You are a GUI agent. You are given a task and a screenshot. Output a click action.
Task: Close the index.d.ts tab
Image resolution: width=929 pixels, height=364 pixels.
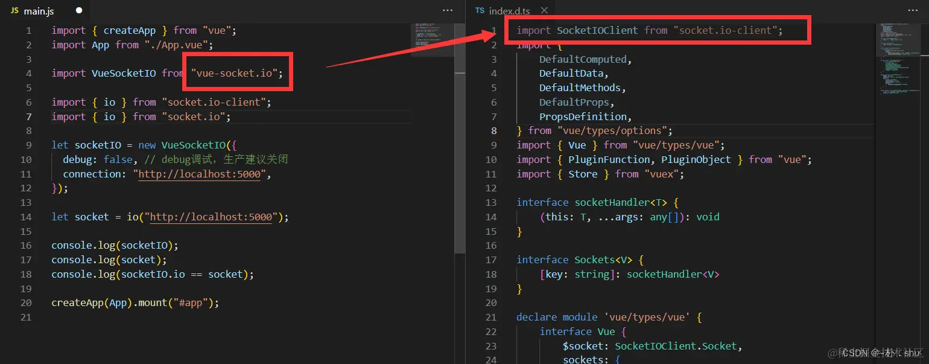pyautogui.click(x=544, y=11)
